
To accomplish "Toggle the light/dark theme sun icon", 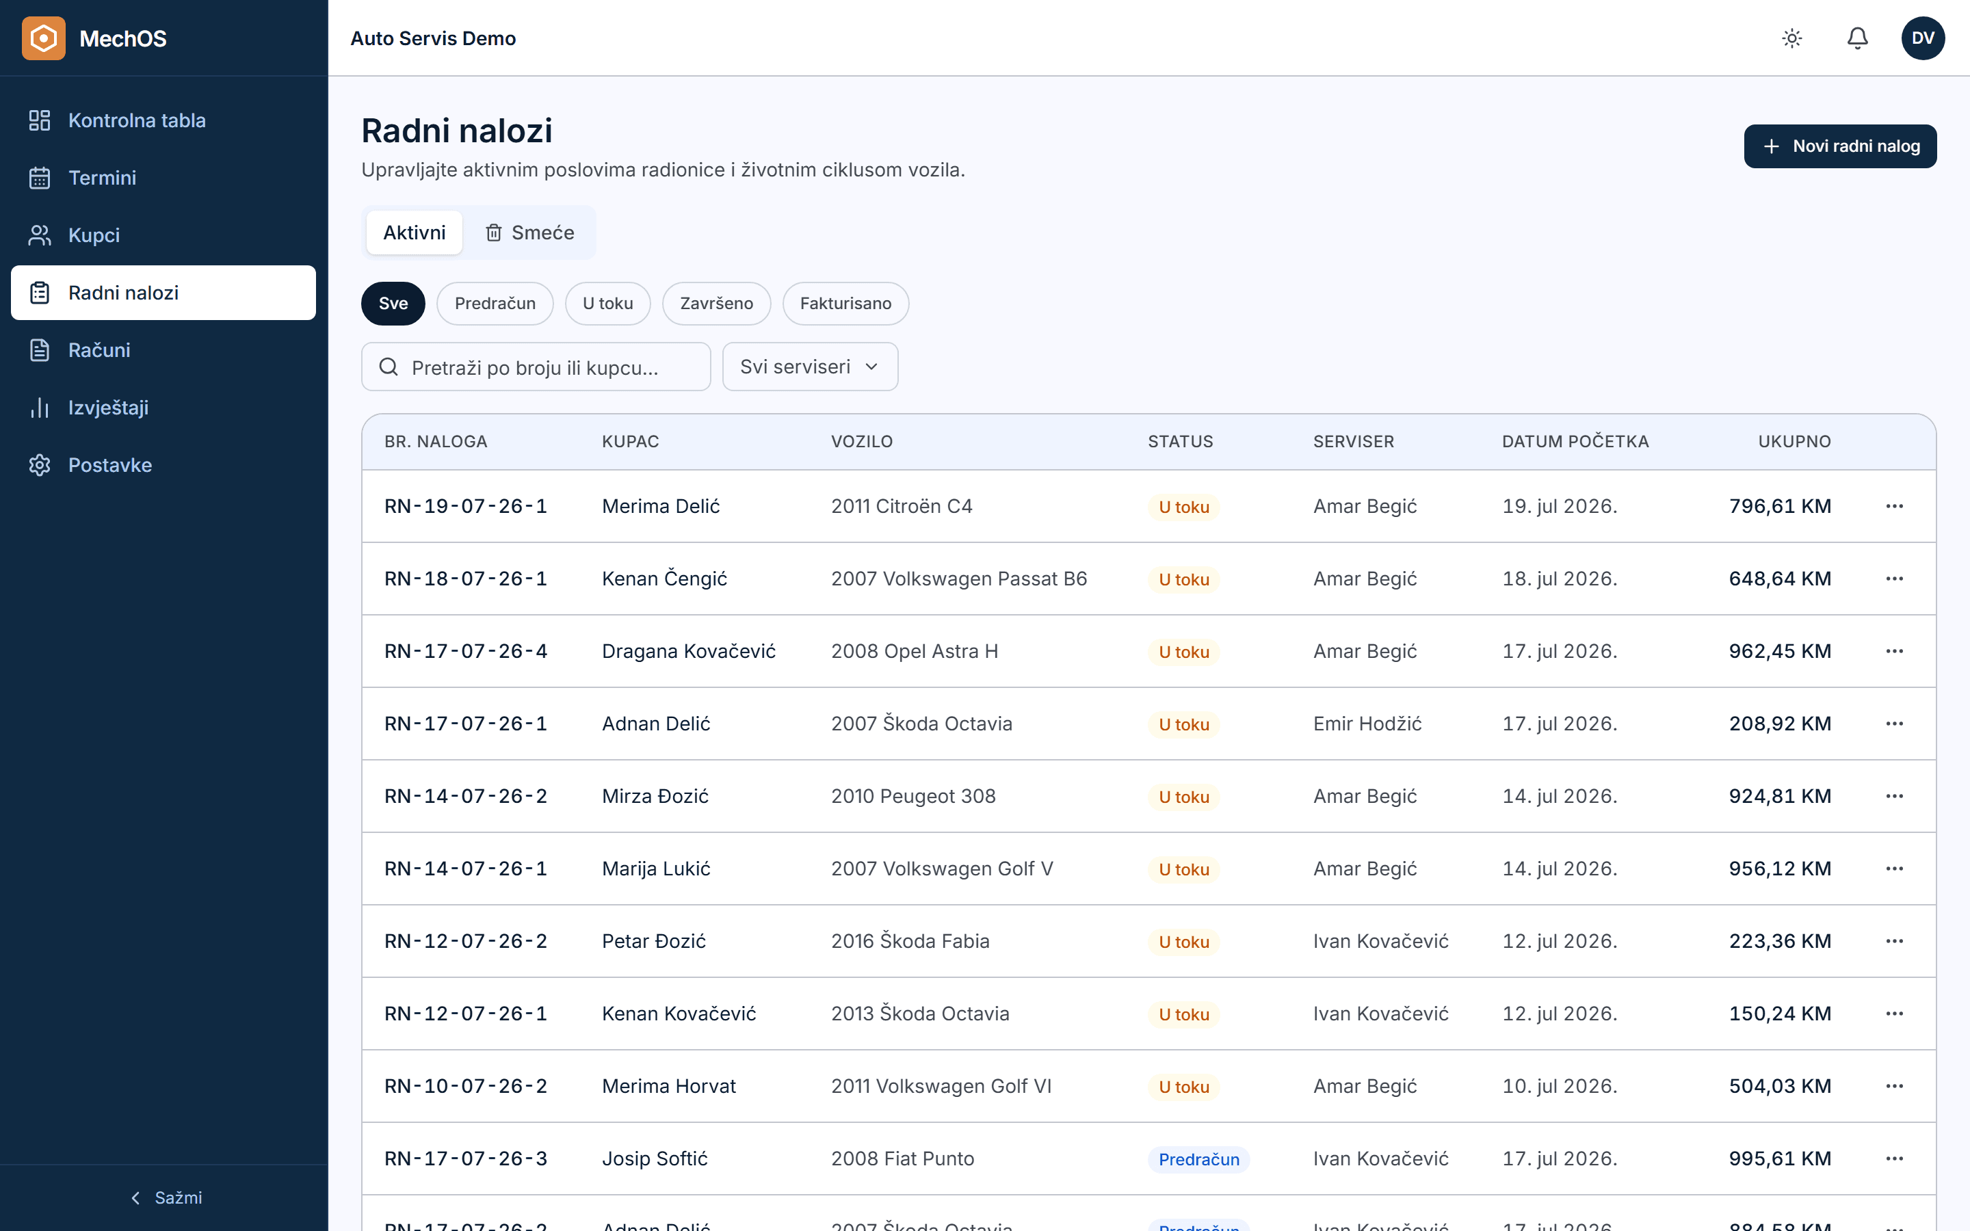I will 1791,38.
